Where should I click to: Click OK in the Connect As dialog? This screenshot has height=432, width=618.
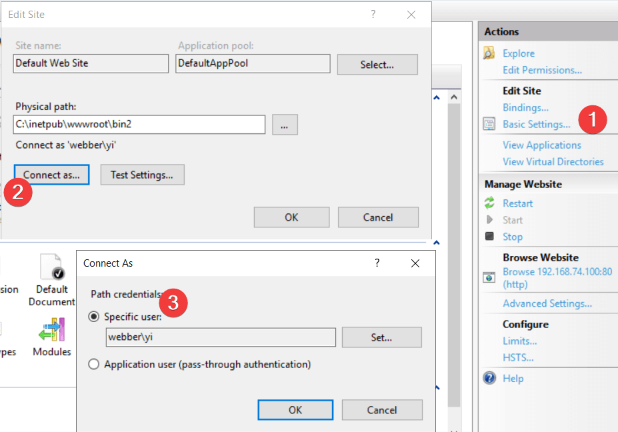coord(295,410)
